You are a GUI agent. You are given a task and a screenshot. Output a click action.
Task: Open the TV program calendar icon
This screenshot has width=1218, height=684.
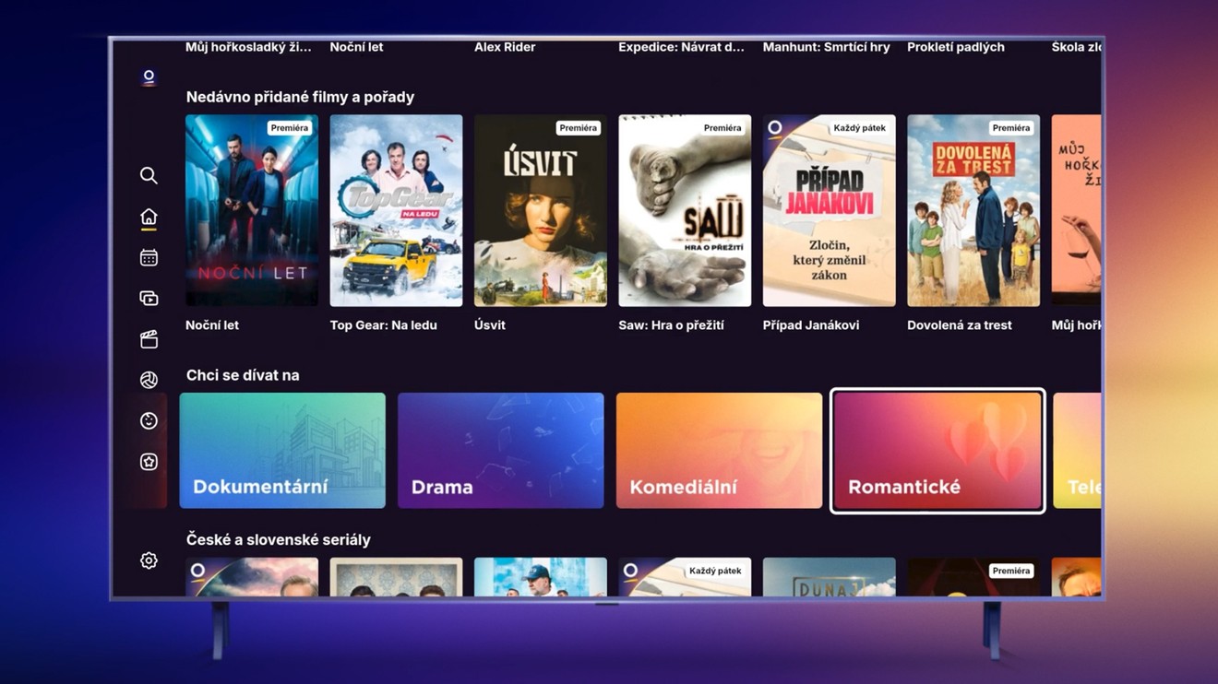tap(149, 258)
